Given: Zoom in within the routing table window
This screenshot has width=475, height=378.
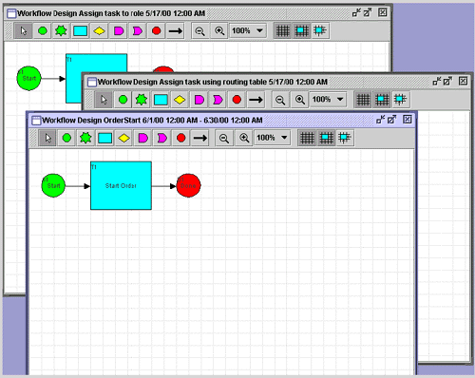Looking at the screenshot, I should coord(300,100).
